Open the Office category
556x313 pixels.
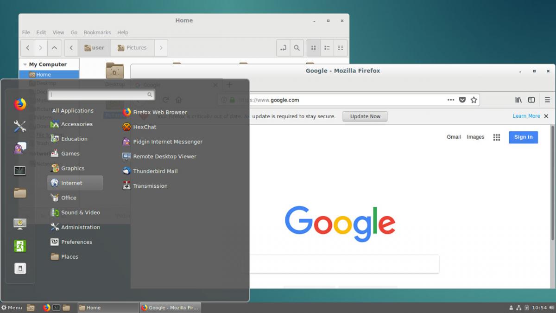point(75,198)
